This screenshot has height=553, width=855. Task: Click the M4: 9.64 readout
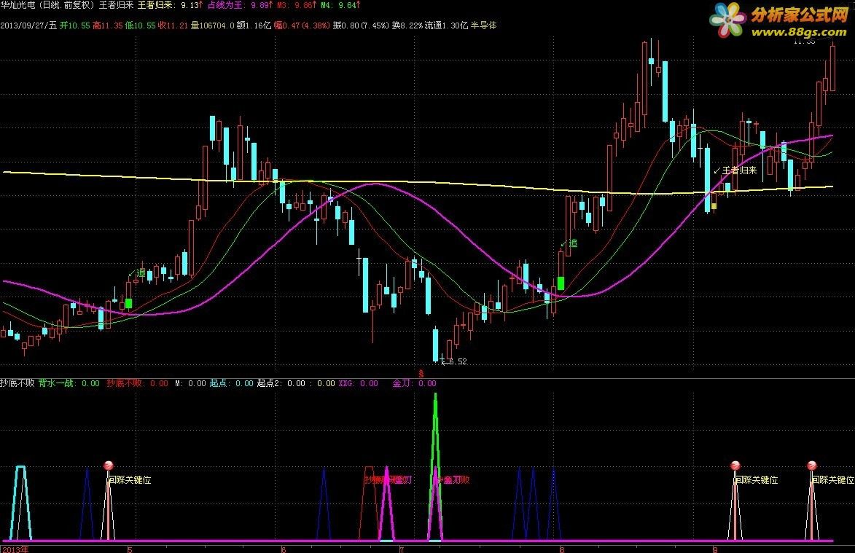pos(340,5)
